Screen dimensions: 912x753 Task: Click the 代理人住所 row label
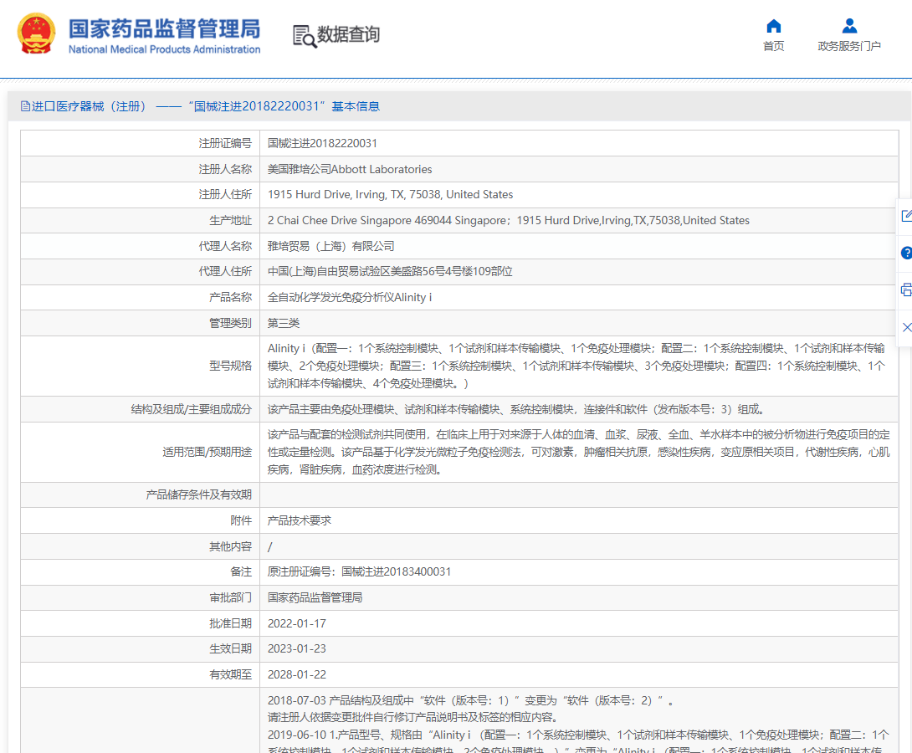(225, 272)
